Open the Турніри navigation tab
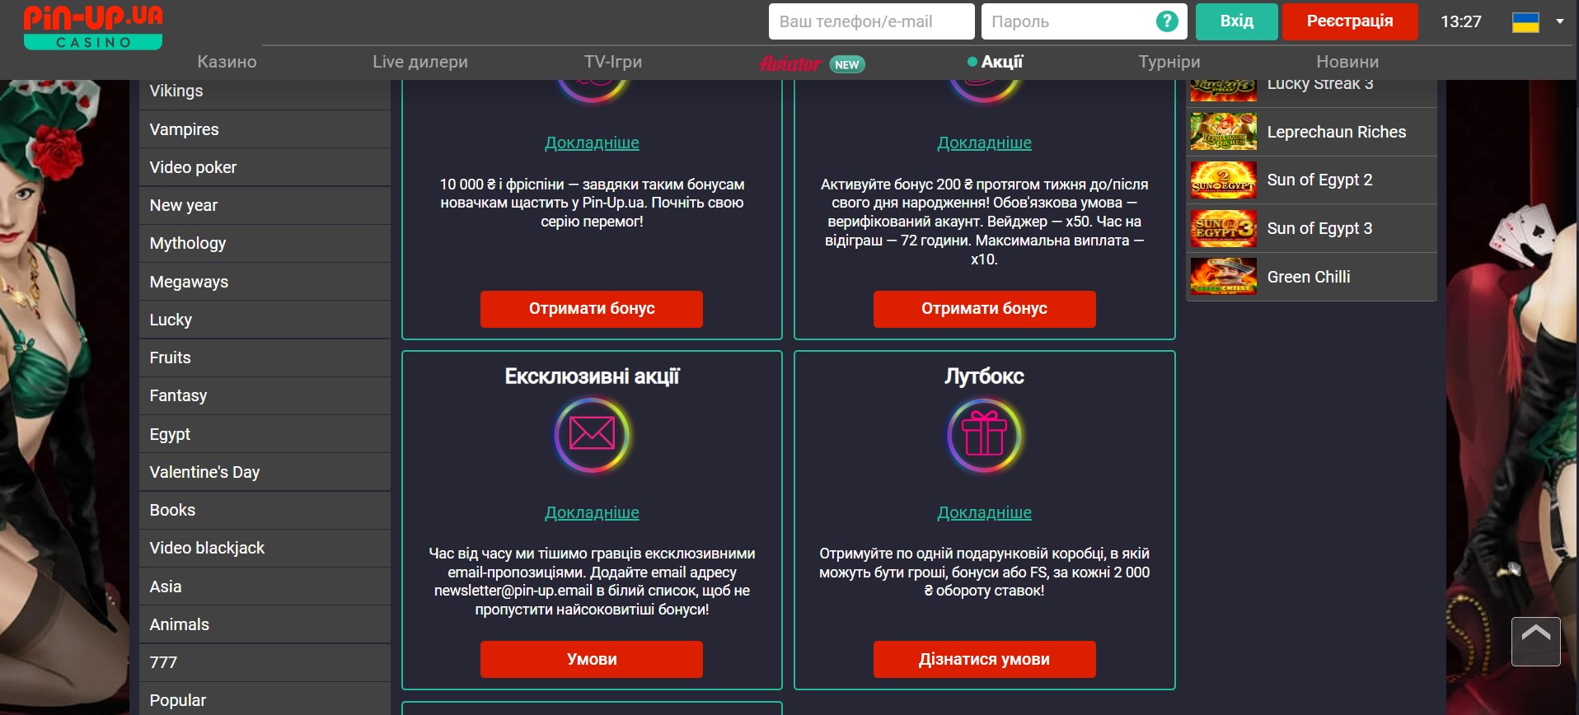 (x=1169, y=62)
